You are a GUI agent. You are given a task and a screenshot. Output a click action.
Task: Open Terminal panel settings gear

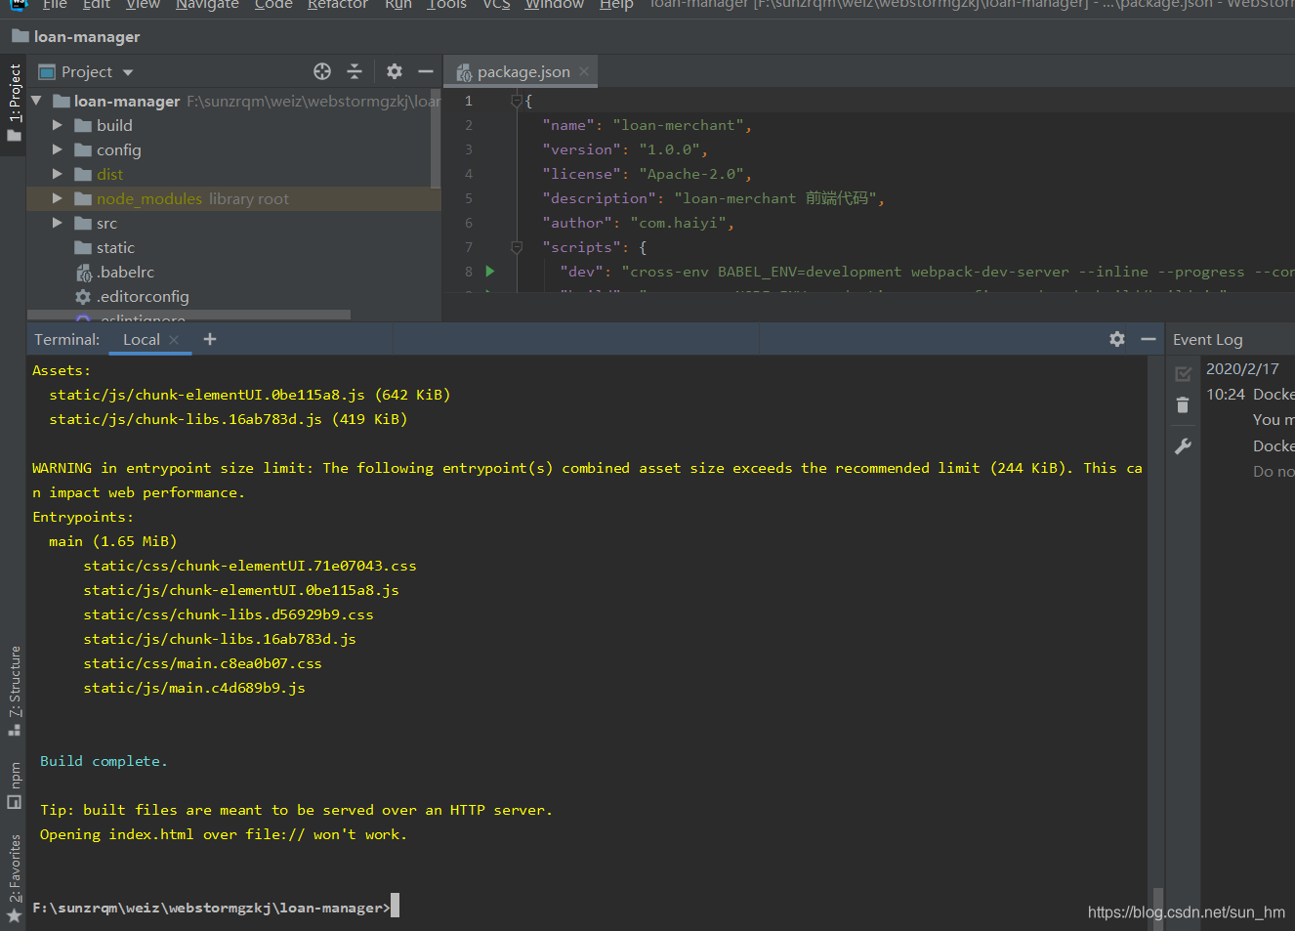click(x=1117, y=339)
